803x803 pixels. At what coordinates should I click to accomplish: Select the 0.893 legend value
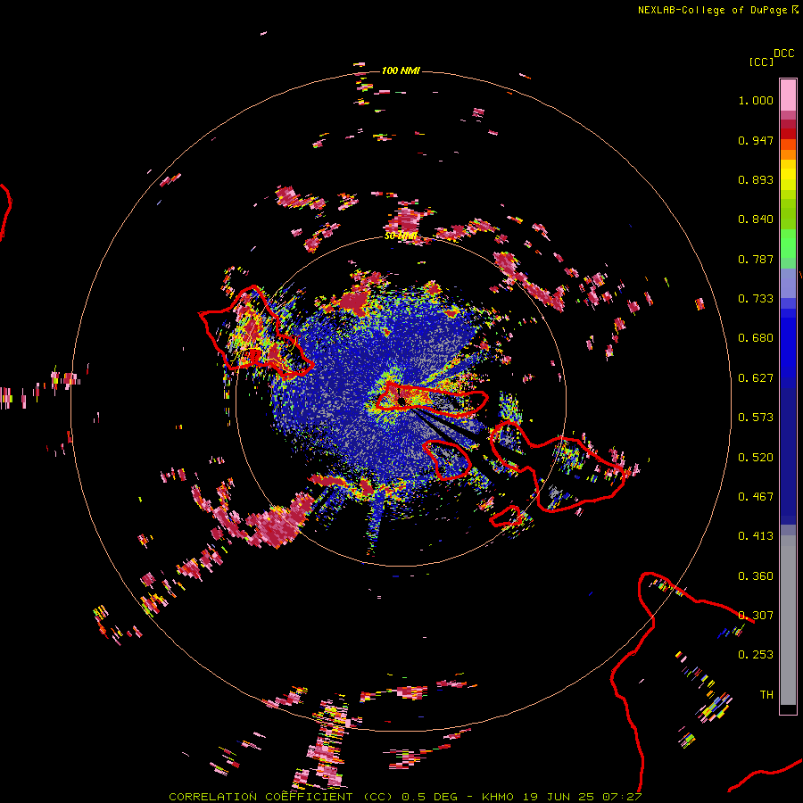coord(756,179)
